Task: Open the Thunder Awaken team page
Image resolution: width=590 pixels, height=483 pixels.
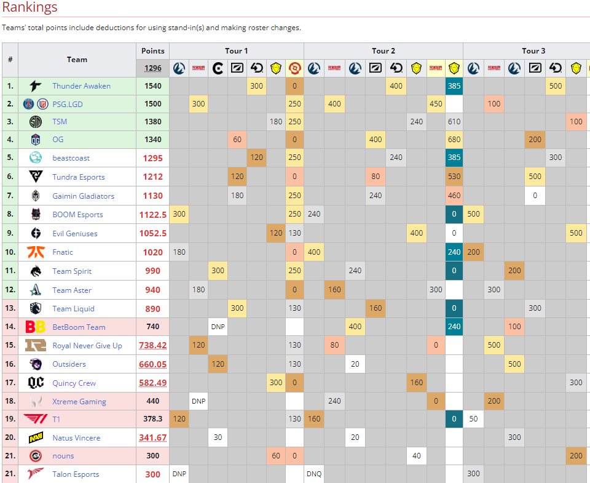Action: pos(81,86)
